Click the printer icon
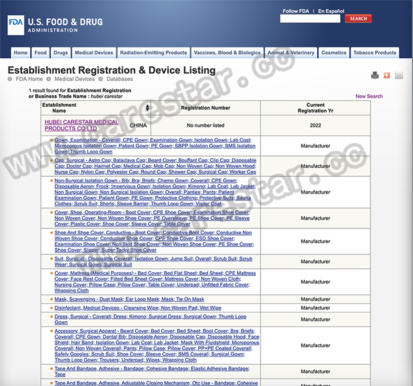413x386 pixels. pyautogui.click(x=375, y=75)
